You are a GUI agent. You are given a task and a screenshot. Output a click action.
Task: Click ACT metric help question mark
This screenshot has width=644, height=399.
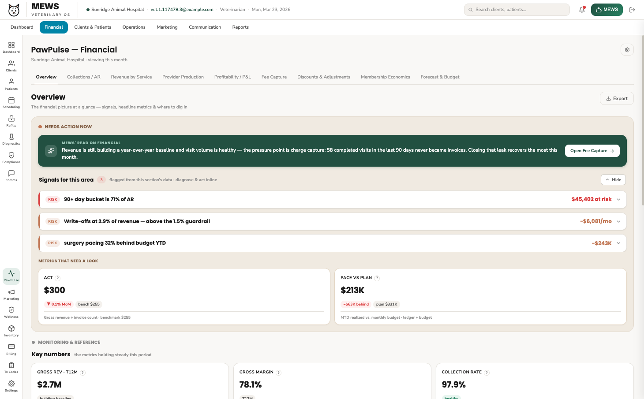click(x=58, y=278)
